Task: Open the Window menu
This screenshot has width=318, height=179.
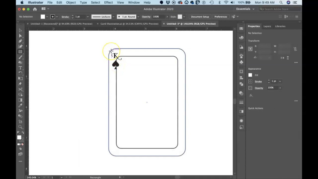Action: [134, 2]
